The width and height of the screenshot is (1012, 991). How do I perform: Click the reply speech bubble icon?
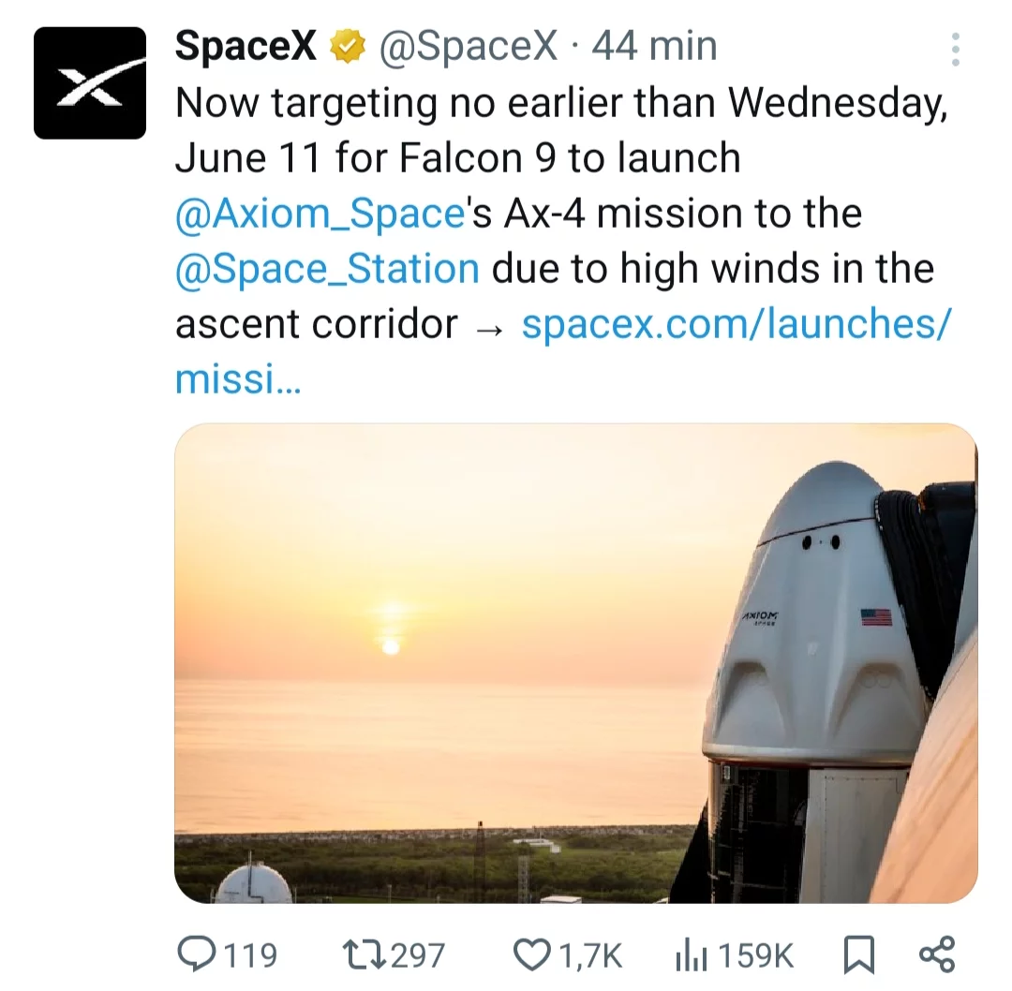click(x=196, y=954)
